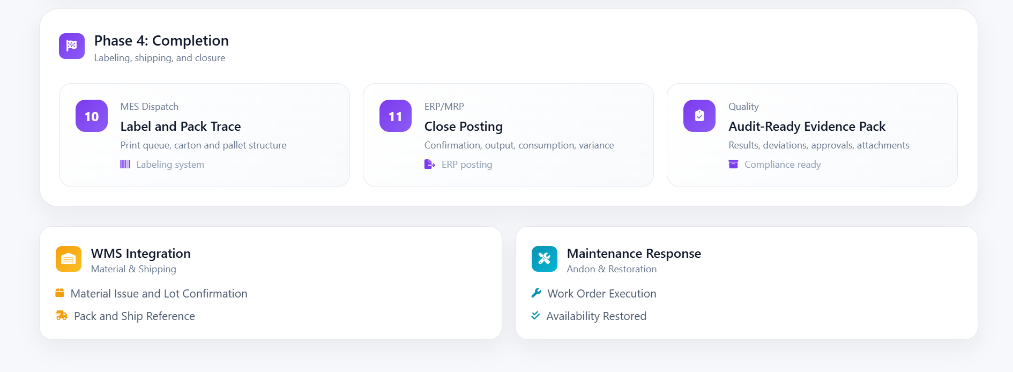
Task: Click the ERP posting export icon
Action: tap(429, 164)
